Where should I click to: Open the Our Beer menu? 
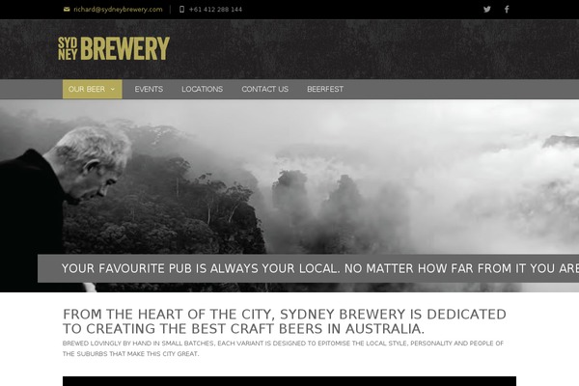pos(93,89)
